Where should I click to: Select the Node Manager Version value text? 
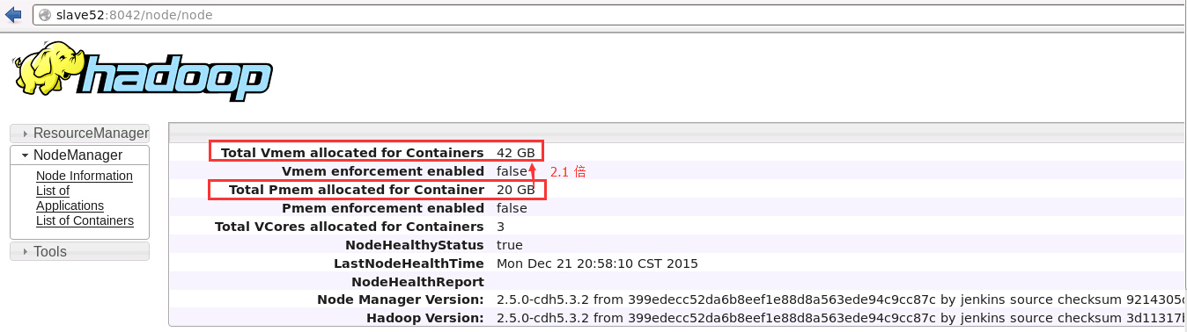click(x=840, y=300)
